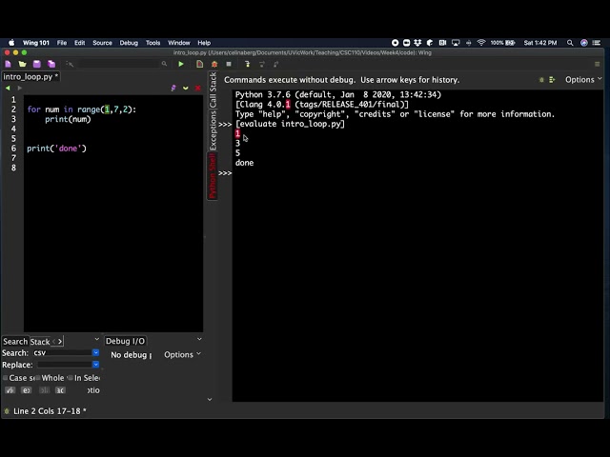Click the No debug process selector

pyautogui.click(x=132, y=355)
